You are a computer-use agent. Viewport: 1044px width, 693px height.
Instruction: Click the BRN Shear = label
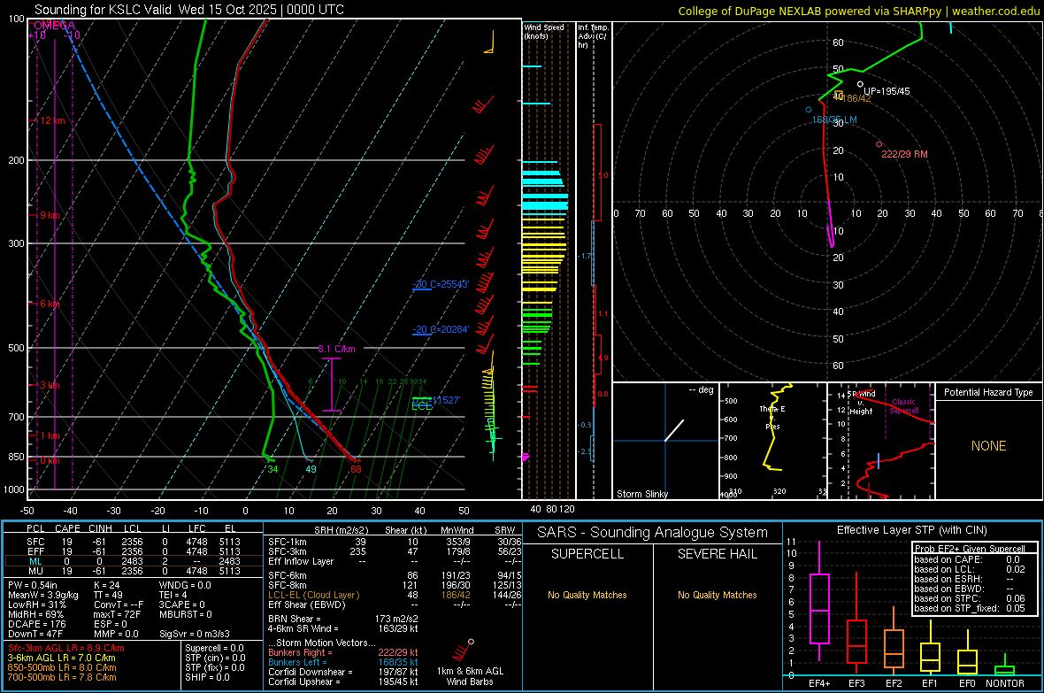coord(295,619)
